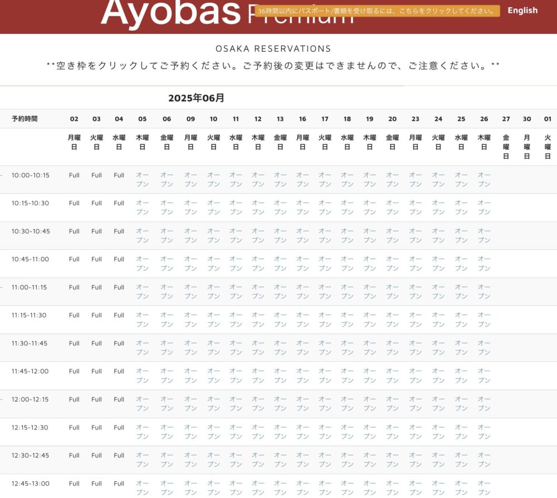Book open slot June 13 at 11:15-11:30

pyautogui.click(x=280, y=320)
